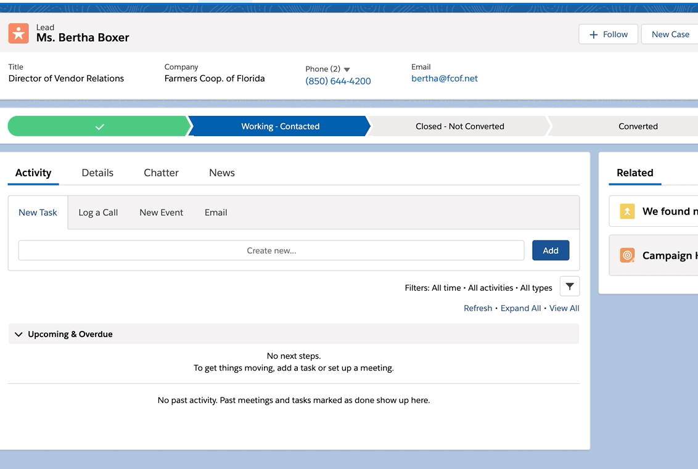Click the Filters: All time summary text
Screen dimensions: 698x469
pyautogui.click(x=478, y=288)
